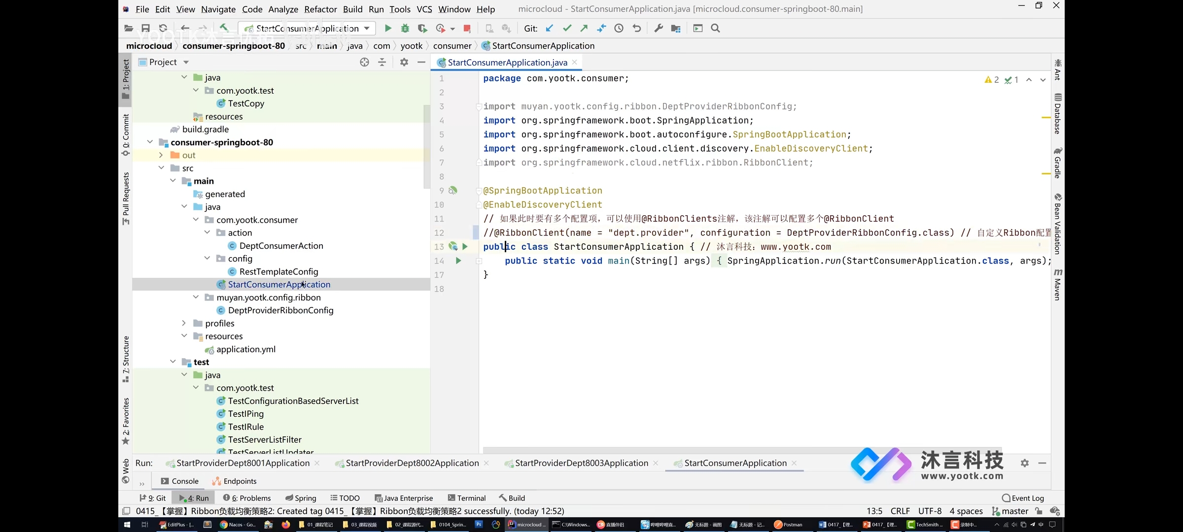Click UTF-8 encoding in status bar
Screen dimensions: 1183x532
[930, 511]
